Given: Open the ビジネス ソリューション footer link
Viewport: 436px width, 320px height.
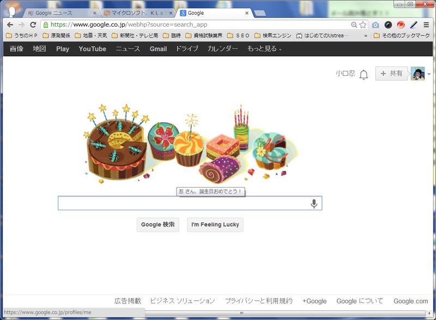Looking at the screenshot, I should click(183, 301).
